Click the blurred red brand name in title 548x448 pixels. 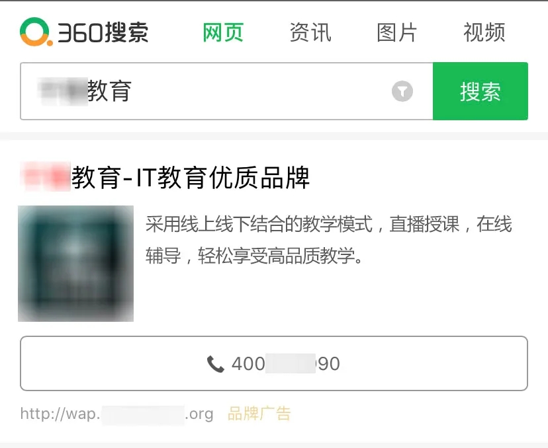pos(46,176)
